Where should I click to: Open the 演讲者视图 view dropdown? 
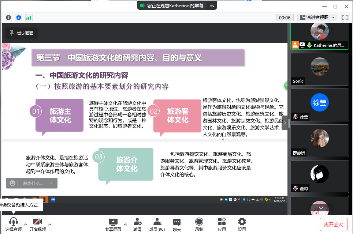click(317, 18)
